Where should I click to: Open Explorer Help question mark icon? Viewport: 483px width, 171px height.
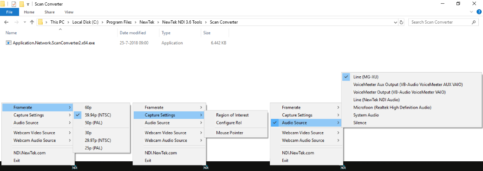pos(479,12)
